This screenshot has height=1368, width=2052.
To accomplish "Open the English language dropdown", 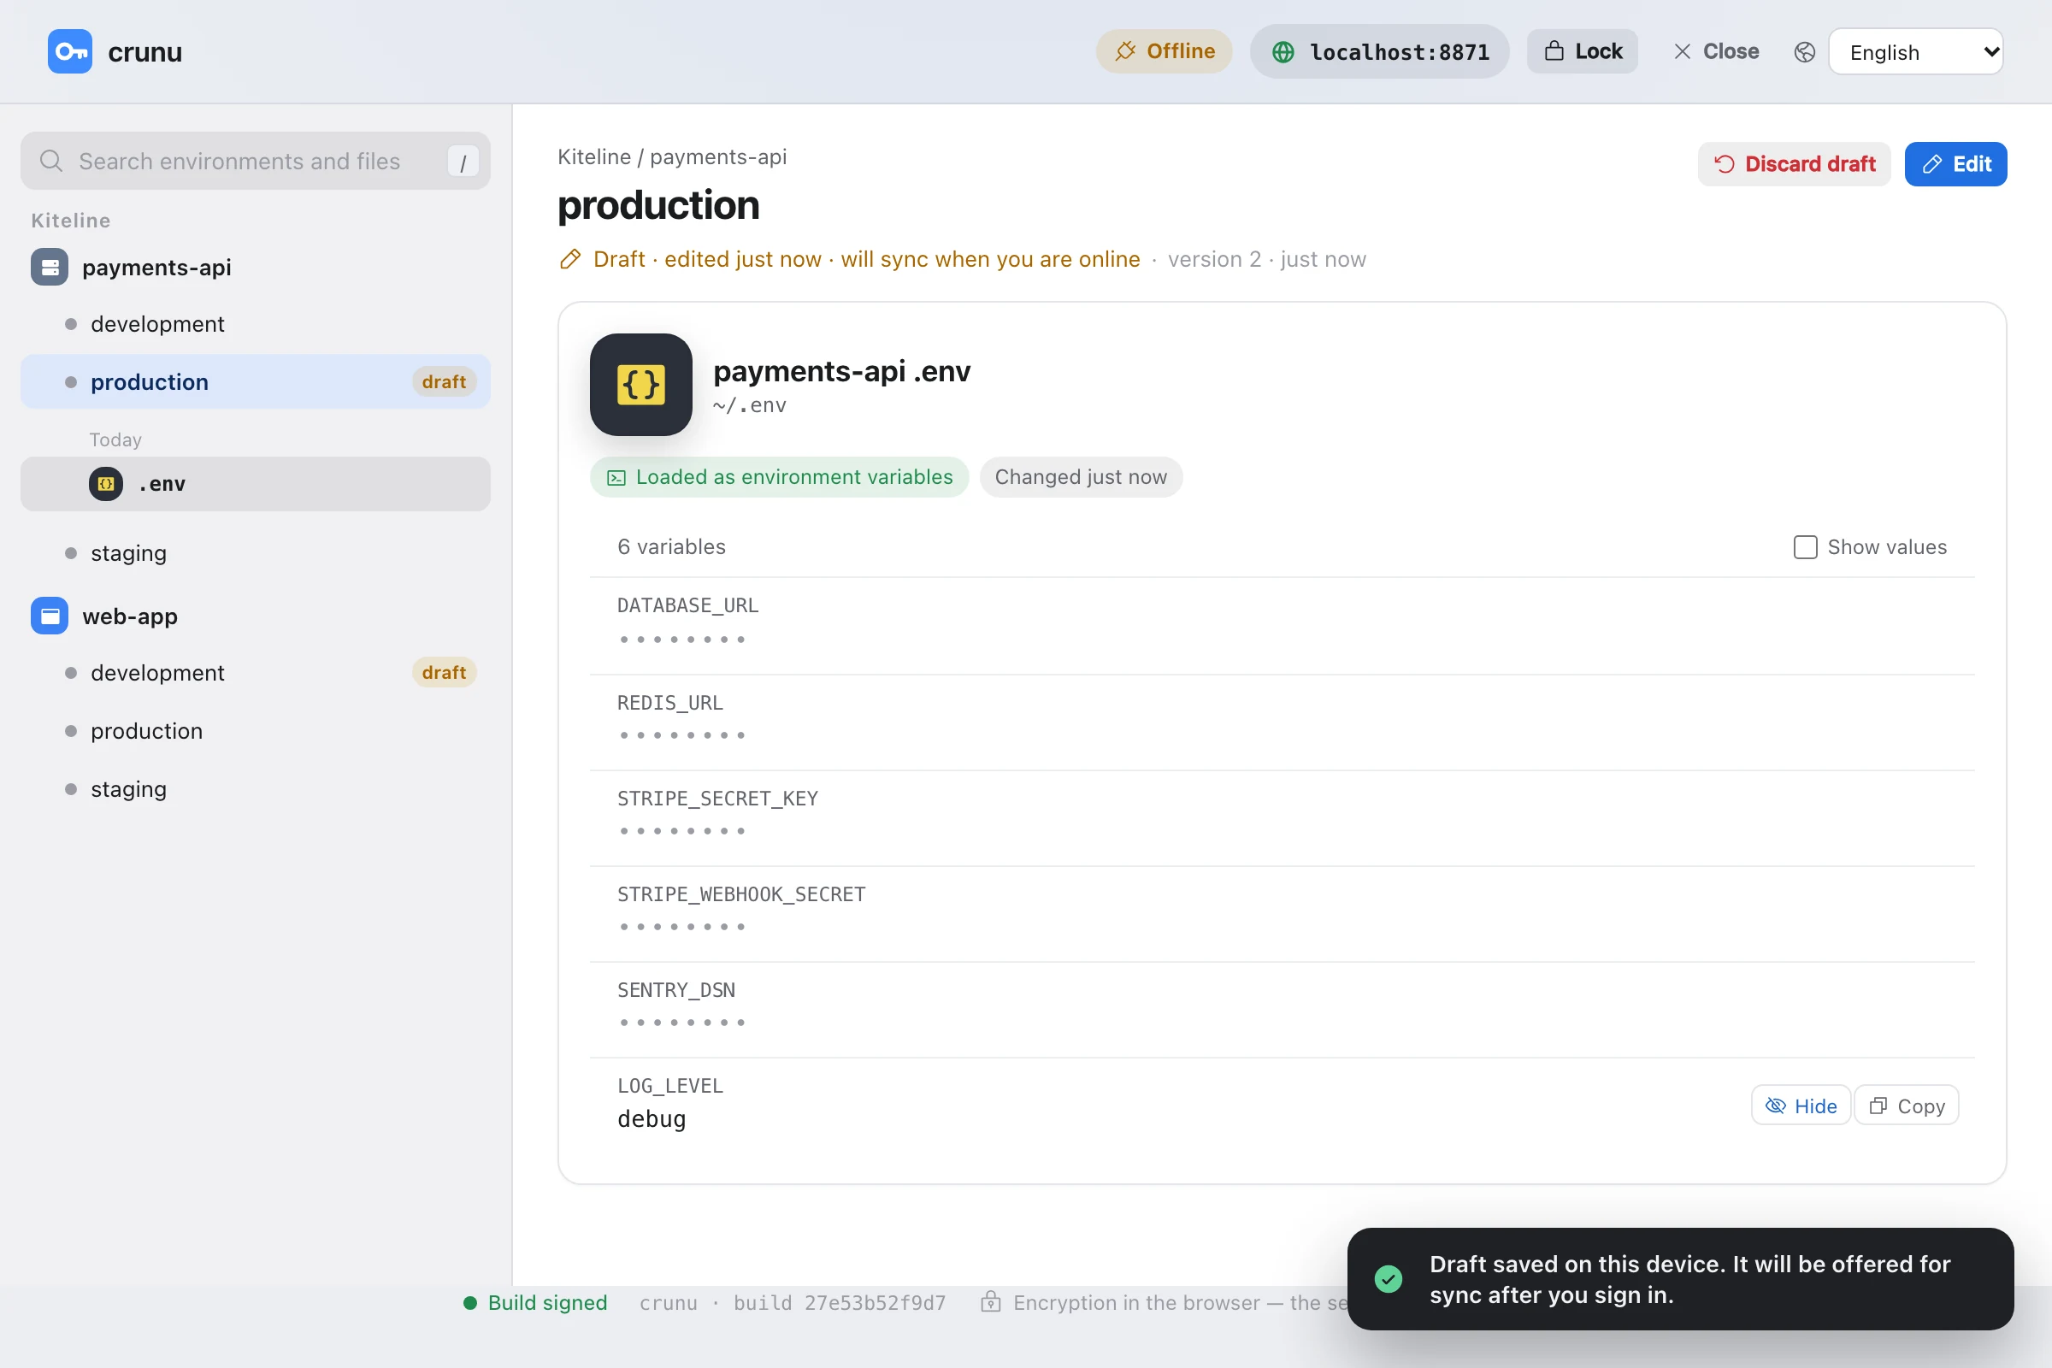I will pos(1916,52).
